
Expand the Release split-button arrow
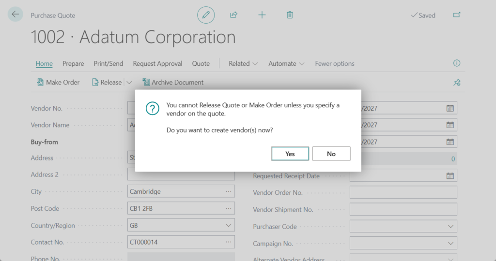pos(129,83)
